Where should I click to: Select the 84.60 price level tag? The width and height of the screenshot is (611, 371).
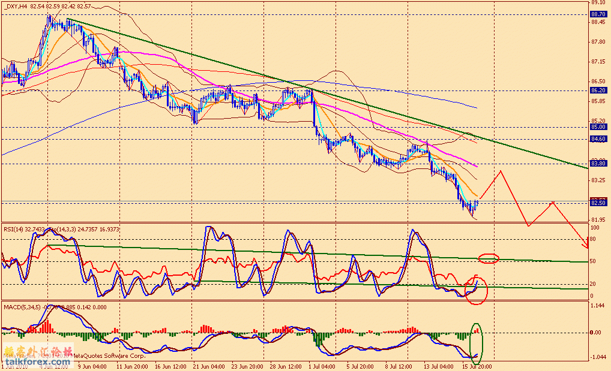pos(597,138)
